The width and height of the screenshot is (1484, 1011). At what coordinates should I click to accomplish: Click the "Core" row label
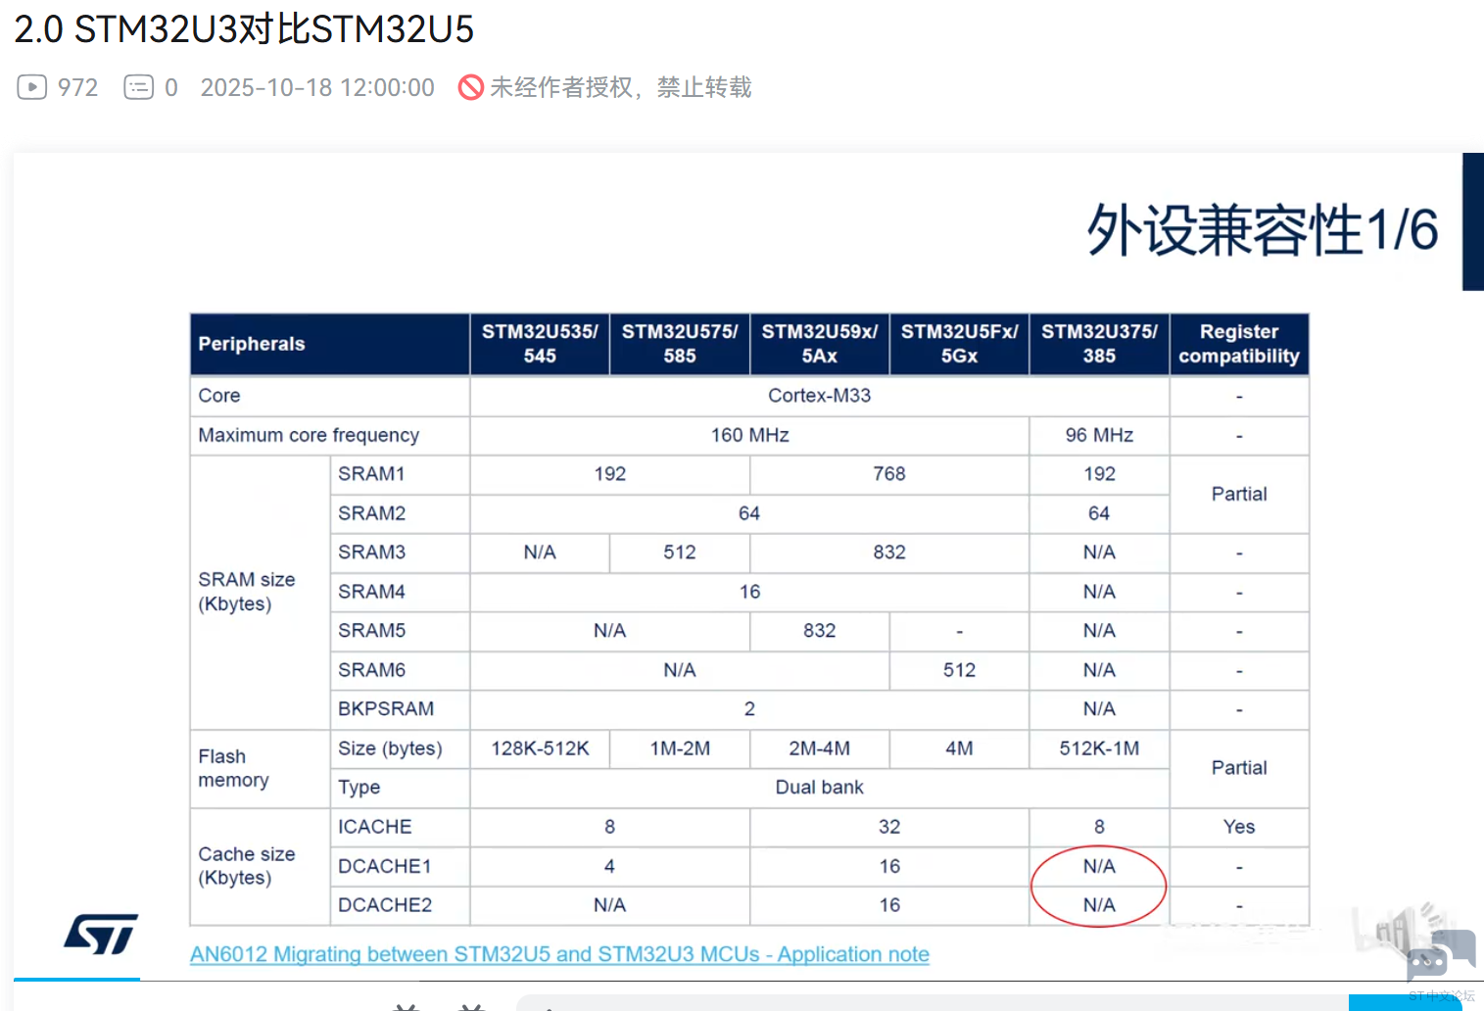(x=219, y=396)
